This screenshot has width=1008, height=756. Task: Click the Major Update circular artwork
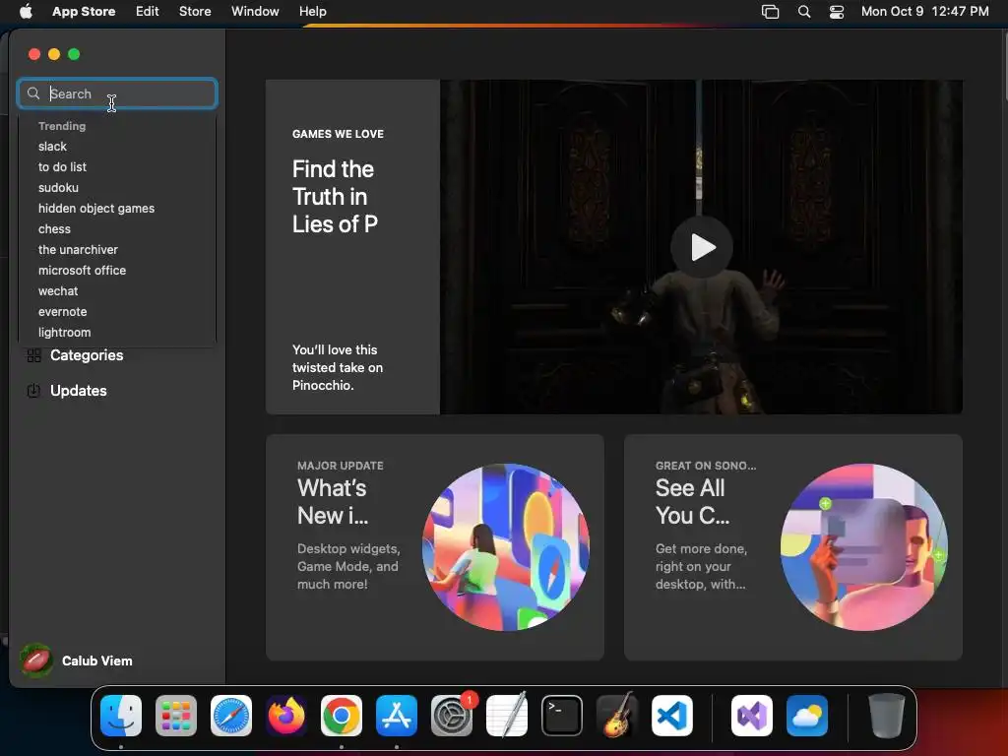[x=505, y=547]
